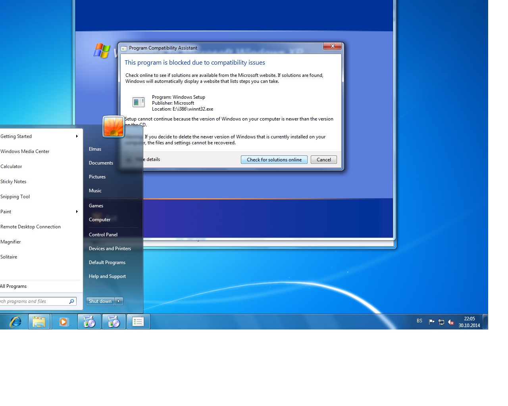This screenshot has width=508, height=406.
Task: Click the network connection tray icon
Action: [x=441, y=322]
